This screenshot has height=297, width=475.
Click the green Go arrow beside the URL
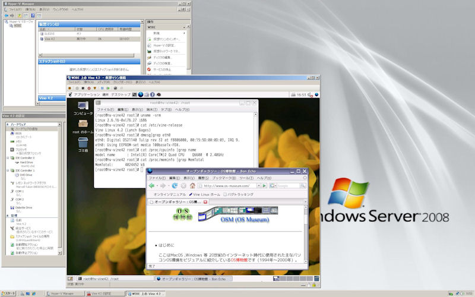[x=264, y=185]
